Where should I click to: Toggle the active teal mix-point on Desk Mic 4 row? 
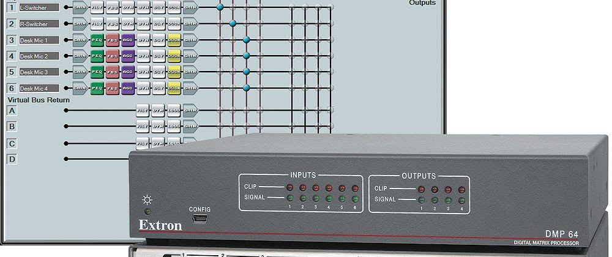pyautogui.click(x=246, y=88)
